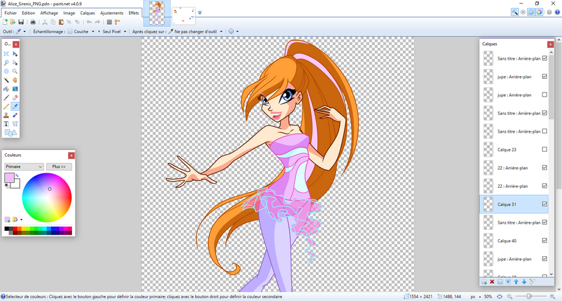Move layer up with the blue up arrow

click(516, 282)
